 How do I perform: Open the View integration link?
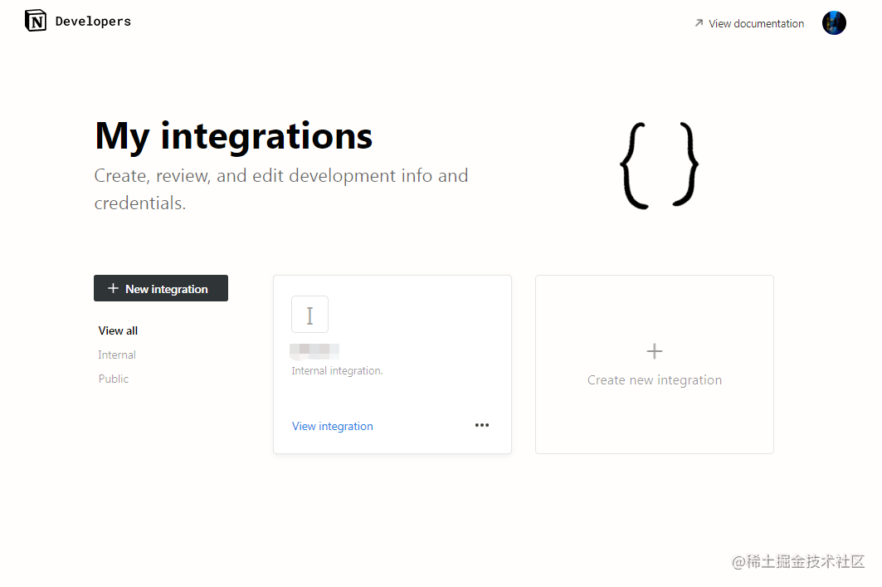click(x=333, y=426)
